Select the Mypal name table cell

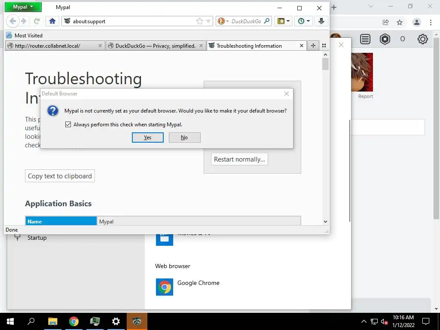[x=199, y=221]
